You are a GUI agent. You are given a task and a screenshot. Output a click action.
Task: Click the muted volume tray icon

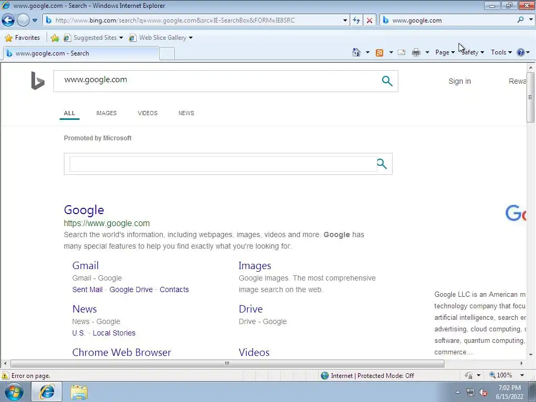(x=483, y=393)
